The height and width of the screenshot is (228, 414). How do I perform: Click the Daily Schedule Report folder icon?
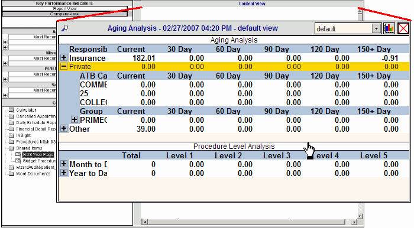pyautogui.click(x=11, y=123)
